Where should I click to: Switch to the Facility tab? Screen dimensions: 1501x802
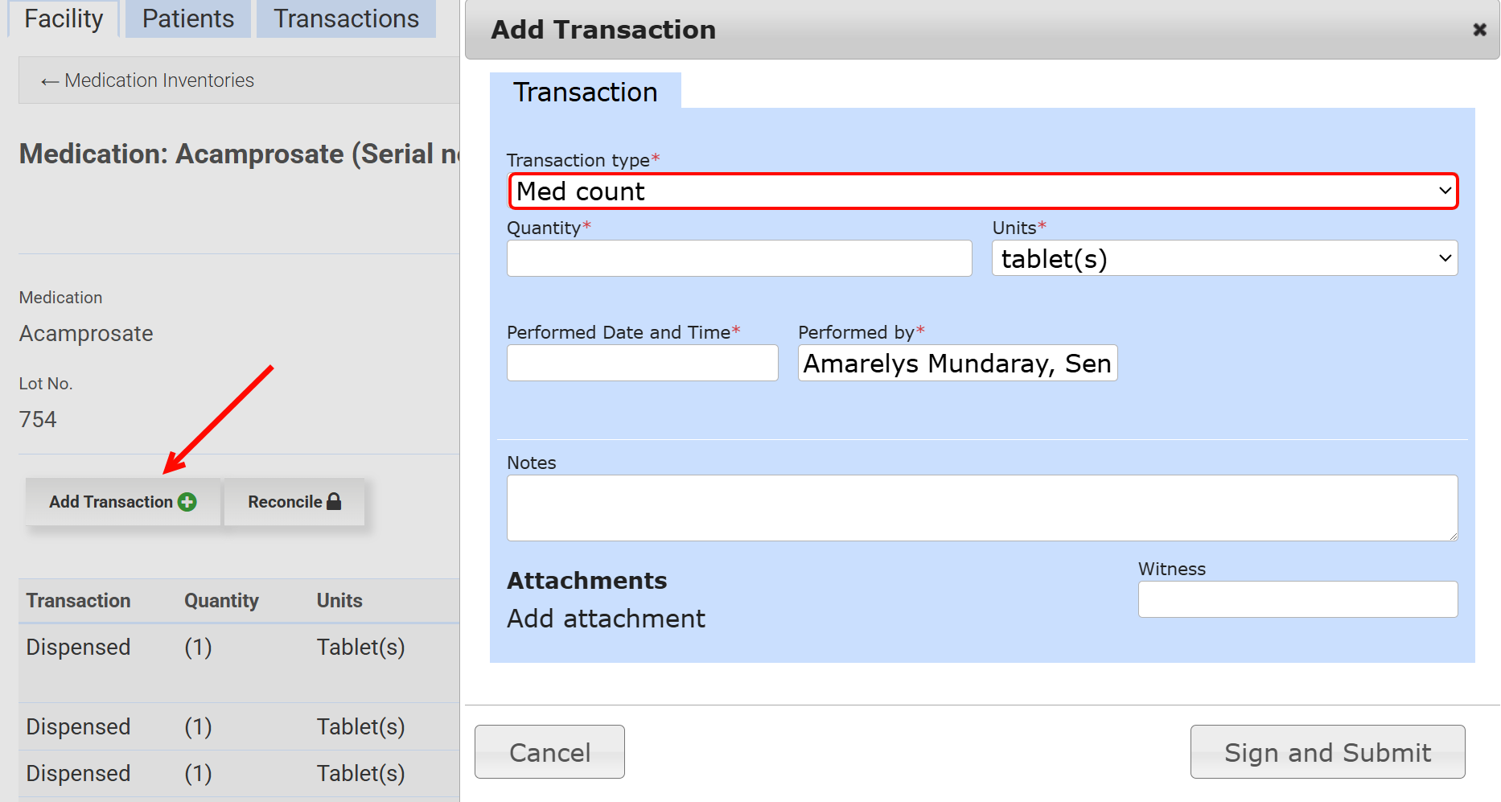[x=64, y=19]
